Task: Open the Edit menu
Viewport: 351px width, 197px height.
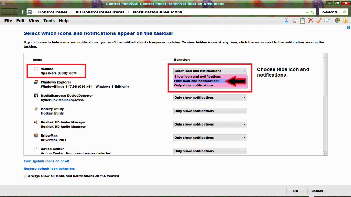Action: pyautogui.click(x=20, y=21)
